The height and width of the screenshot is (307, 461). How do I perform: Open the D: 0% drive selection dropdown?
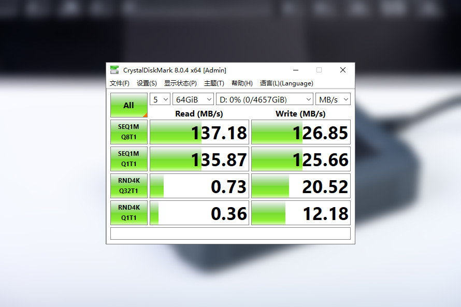264,99
